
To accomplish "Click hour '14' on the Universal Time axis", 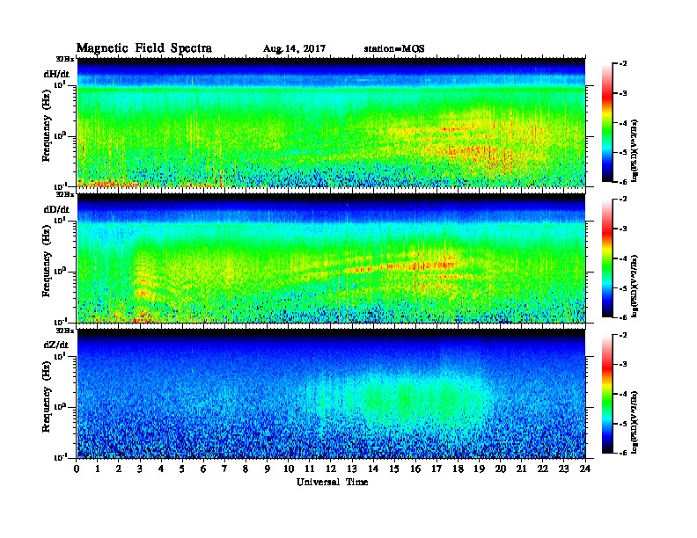I will [373, 469].
